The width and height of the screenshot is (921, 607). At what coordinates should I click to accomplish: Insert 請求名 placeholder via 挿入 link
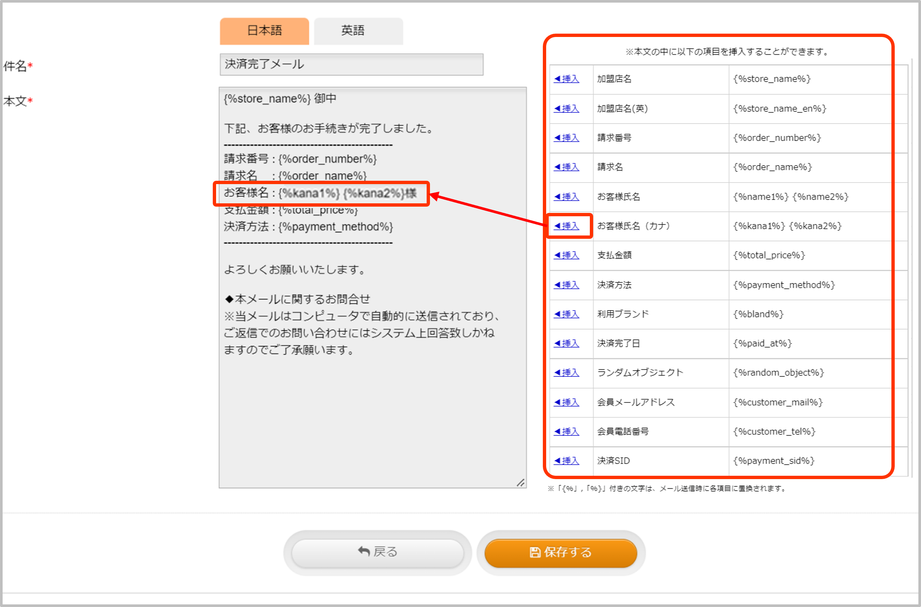[x=567, y=167]
